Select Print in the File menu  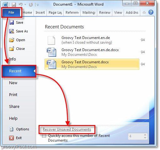coord(13,95)
